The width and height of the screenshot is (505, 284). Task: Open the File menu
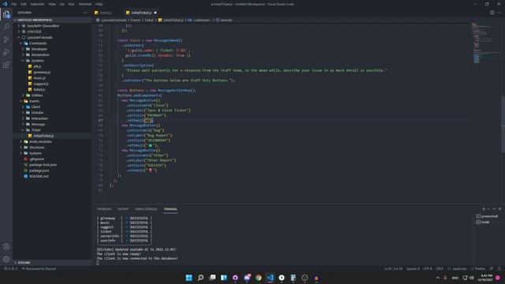14,4
